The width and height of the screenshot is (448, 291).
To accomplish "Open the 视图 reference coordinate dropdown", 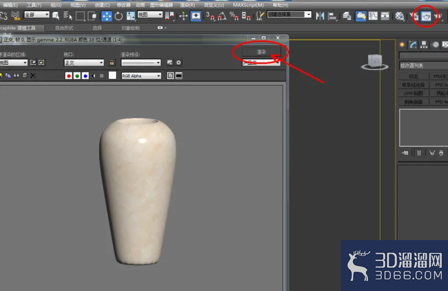I will tap(150, 14).
